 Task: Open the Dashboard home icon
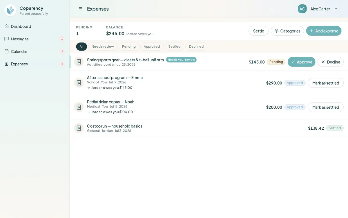[x=6, y=26]
